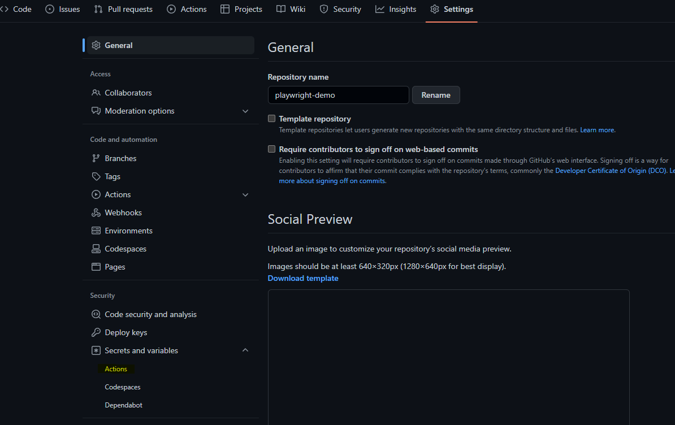The height and width of the screenshot is (425, 675).
Task: Click the Webhooks icon
Action: click(x=96, y=212)
